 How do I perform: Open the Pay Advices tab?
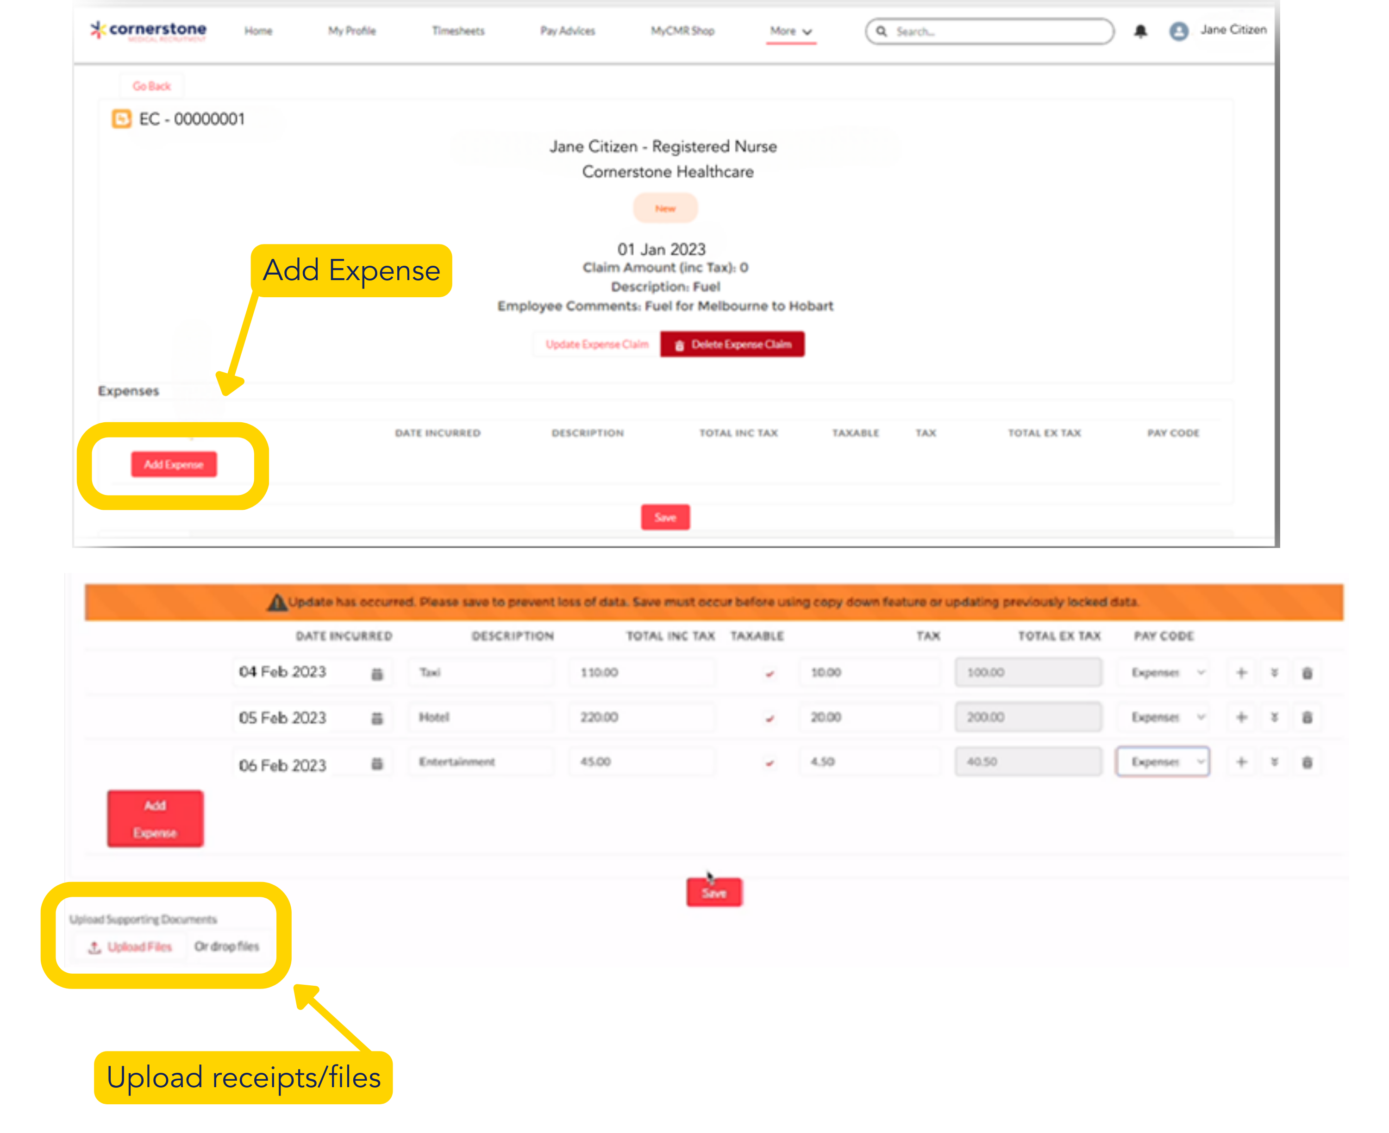pos(567,31)
